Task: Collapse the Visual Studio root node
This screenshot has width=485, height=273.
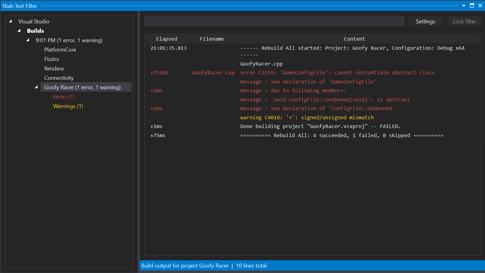Action: [x=11, y=21]
